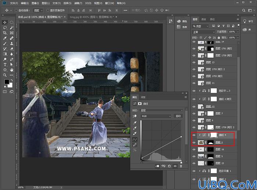This screenshot has height=190, width=257.
Task: Click the more options ellipsis in options bar
Action: point(126,10)
